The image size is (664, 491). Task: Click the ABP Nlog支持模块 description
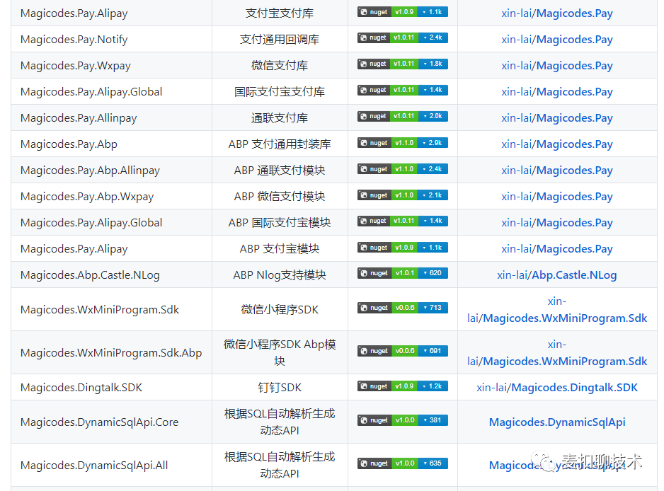tap(280, 275)
